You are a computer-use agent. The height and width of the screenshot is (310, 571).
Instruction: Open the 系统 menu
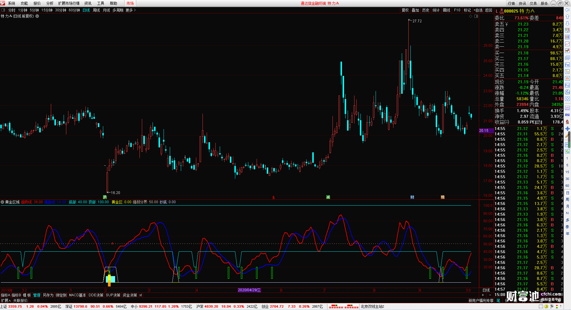click(12, 3)
